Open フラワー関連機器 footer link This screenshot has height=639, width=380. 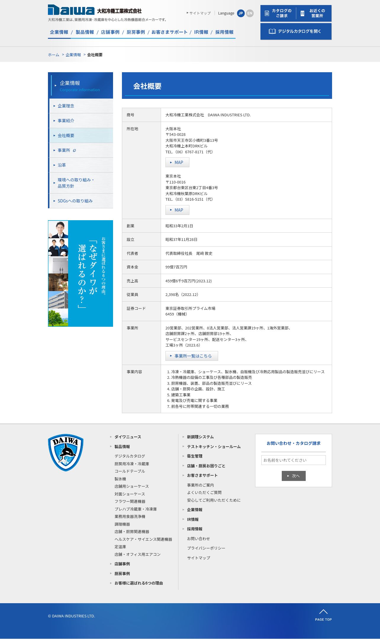(130, 501)
